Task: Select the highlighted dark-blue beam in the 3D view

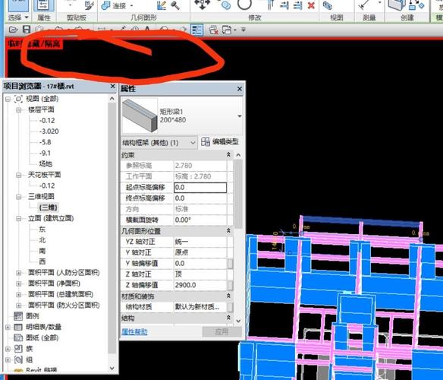Action: tap(362, 221)
